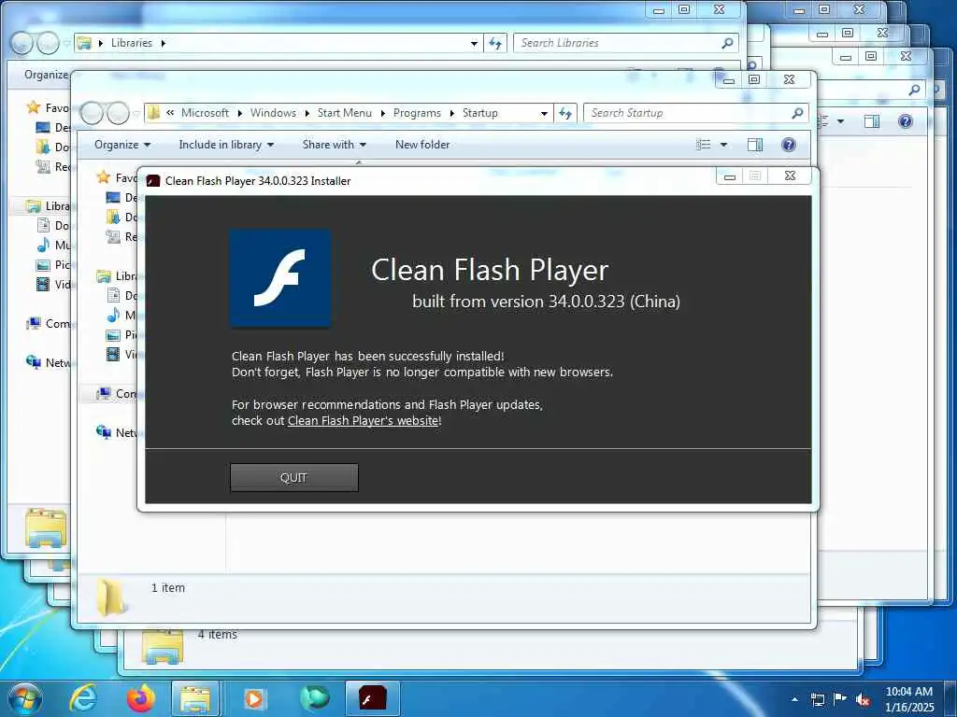The image size is (957, 717).
Task: Open Flash installer taskbar button
Action: point(372,699)
